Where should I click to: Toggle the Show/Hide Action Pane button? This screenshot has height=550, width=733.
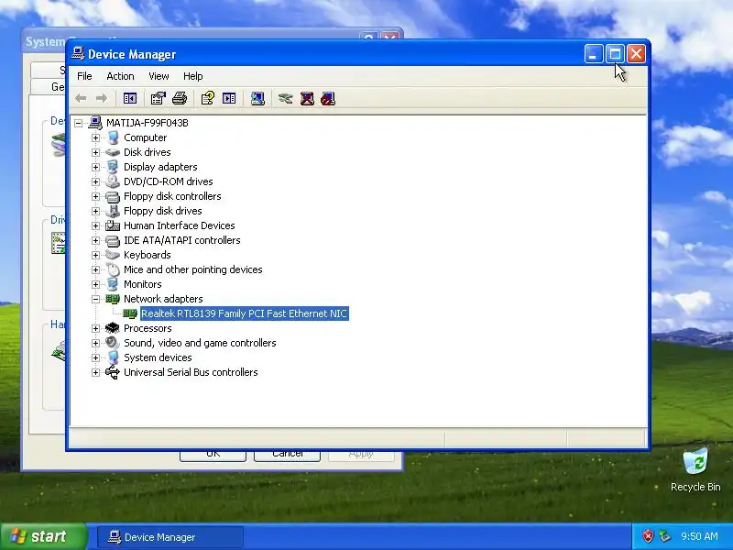[229, 99]
